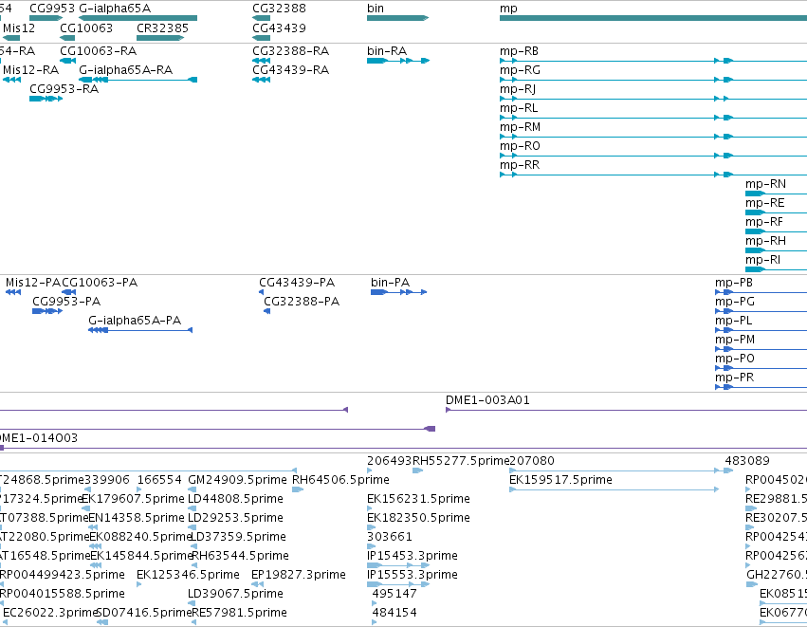Click the CG10063-PA protein label
This screenshot has width=807, height=627.
[x=100, y=283]
